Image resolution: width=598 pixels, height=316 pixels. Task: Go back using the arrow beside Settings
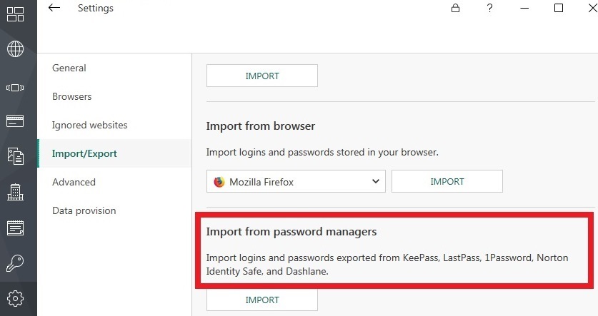54,9
